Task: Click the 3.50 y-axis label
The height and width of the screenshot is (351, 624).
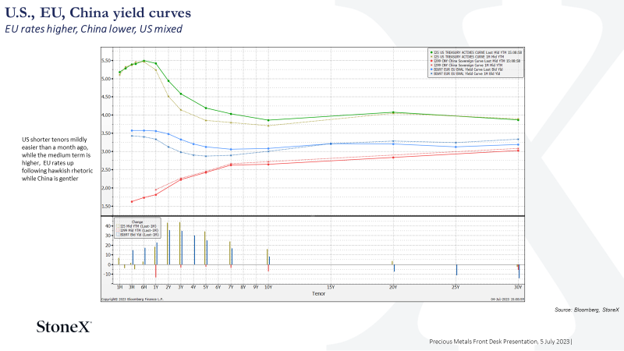Action: click(106, 133)
